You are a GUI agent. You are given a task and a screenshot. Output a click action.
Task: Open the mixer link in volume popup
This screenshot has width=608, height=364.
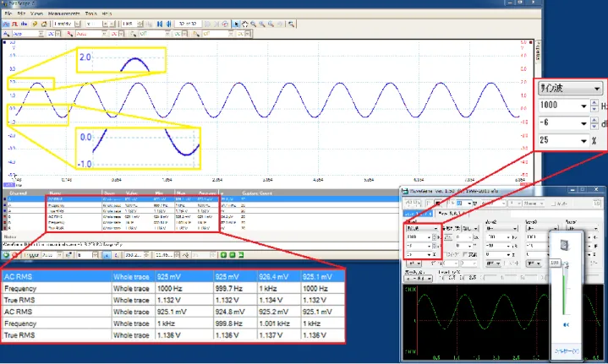click(567, 350)
